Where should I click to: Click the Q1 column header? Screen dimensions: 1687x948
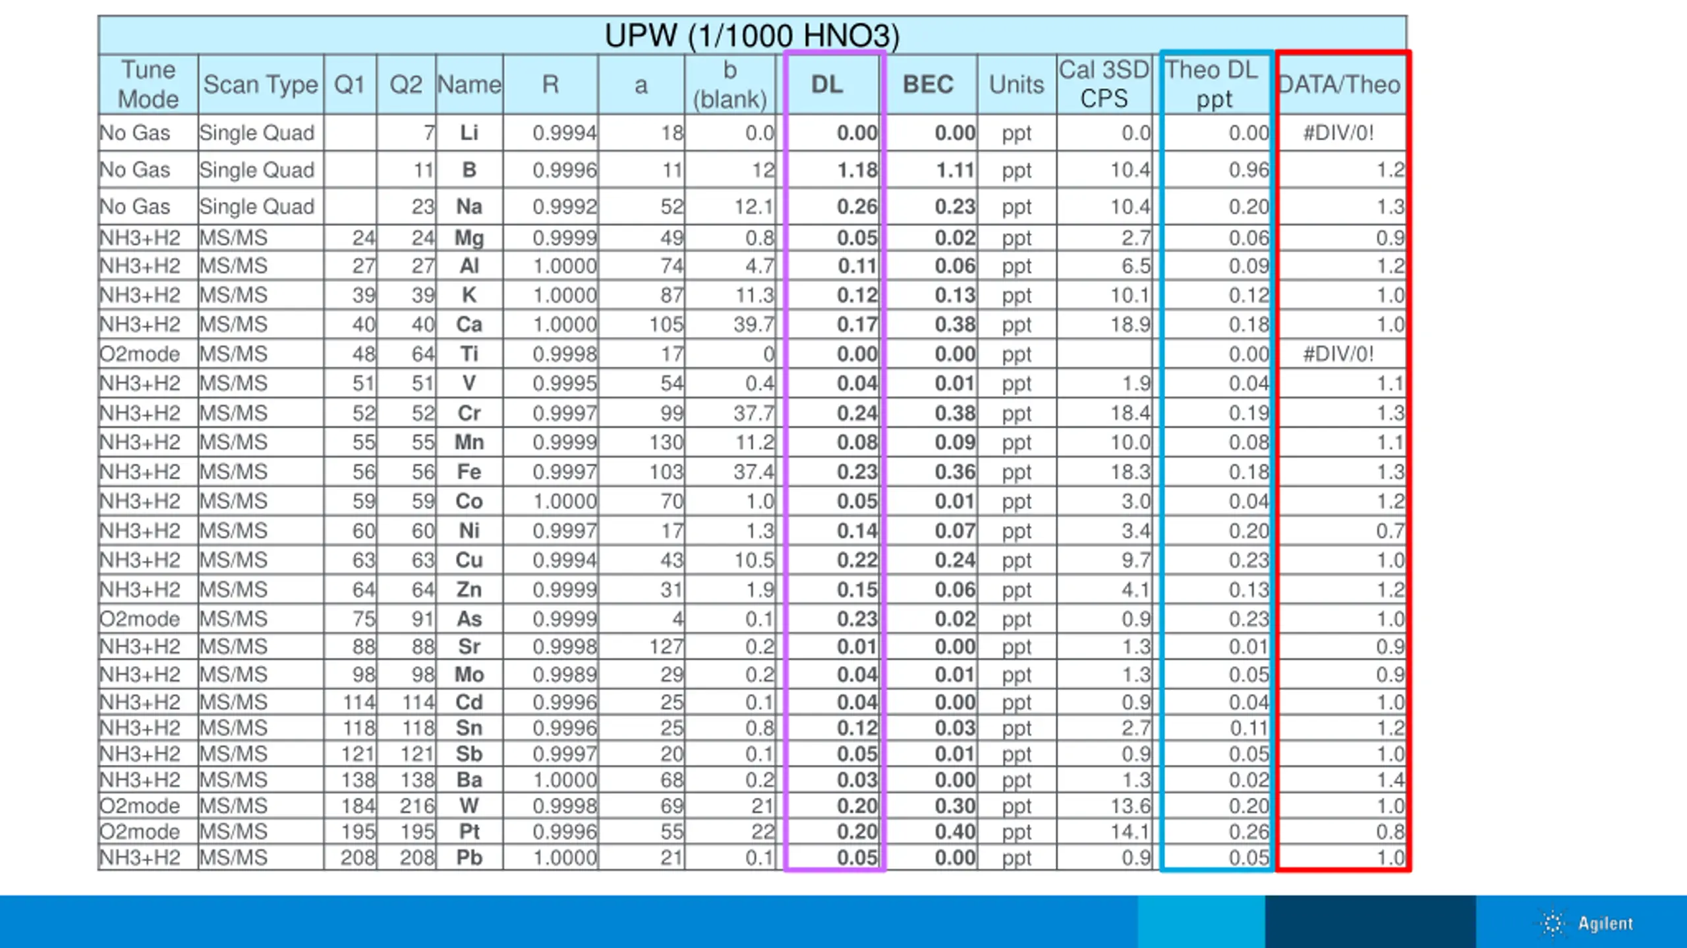pyautogui.click(x=350, y=84)
